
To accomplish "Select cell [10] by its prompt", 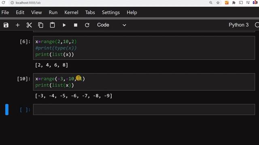I will tap(24, 79).
